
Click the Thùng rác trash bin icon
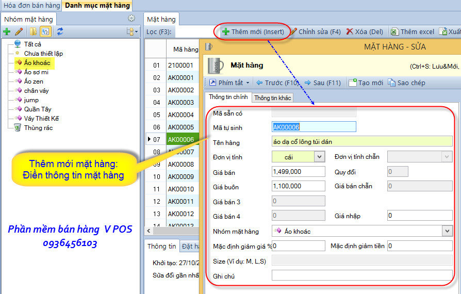coord(18,128)
